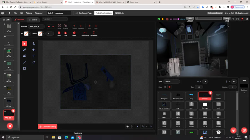Image resolution: width=250 pixels, height=140 pixels.
Task: Toggle the paint editor dark mode moon
Action: (137, 126)
